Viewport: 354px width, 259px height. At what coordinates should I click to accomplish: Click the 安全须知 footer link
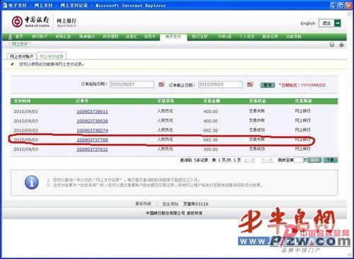tap(171, 204)
